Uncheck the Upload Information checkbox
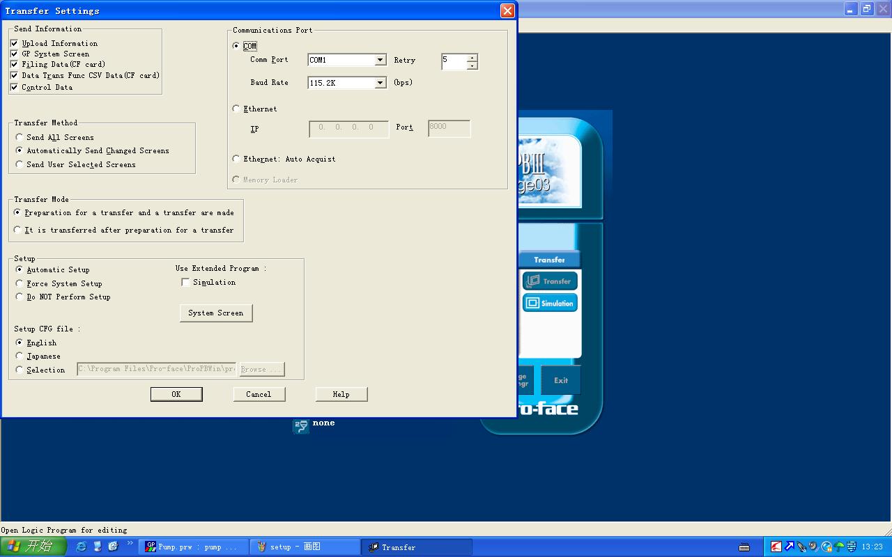The width and height of the screenshot is (892, 557). (15, 43)
